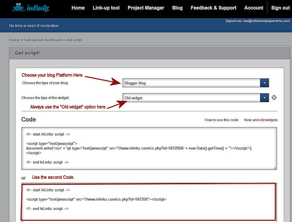Open the New and old widgets link
Image resolution: width=292 pixels, height=222 pixels.
(261, 120)
